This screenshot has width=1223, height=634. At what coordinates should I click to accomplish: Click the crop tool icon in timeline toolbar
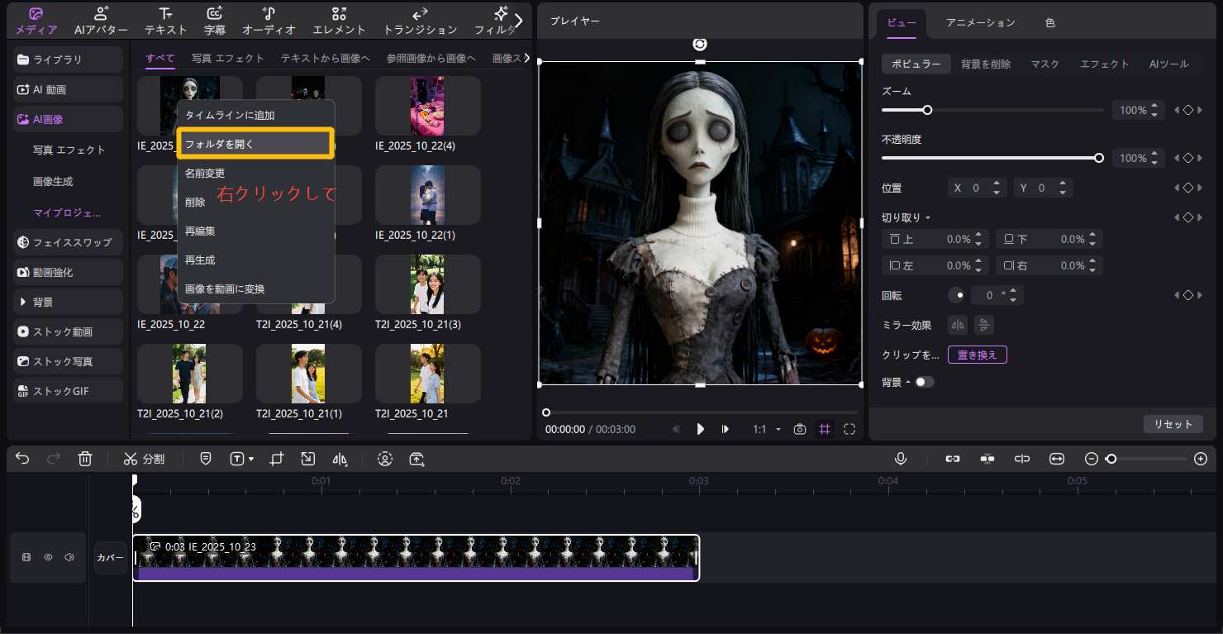277,459
